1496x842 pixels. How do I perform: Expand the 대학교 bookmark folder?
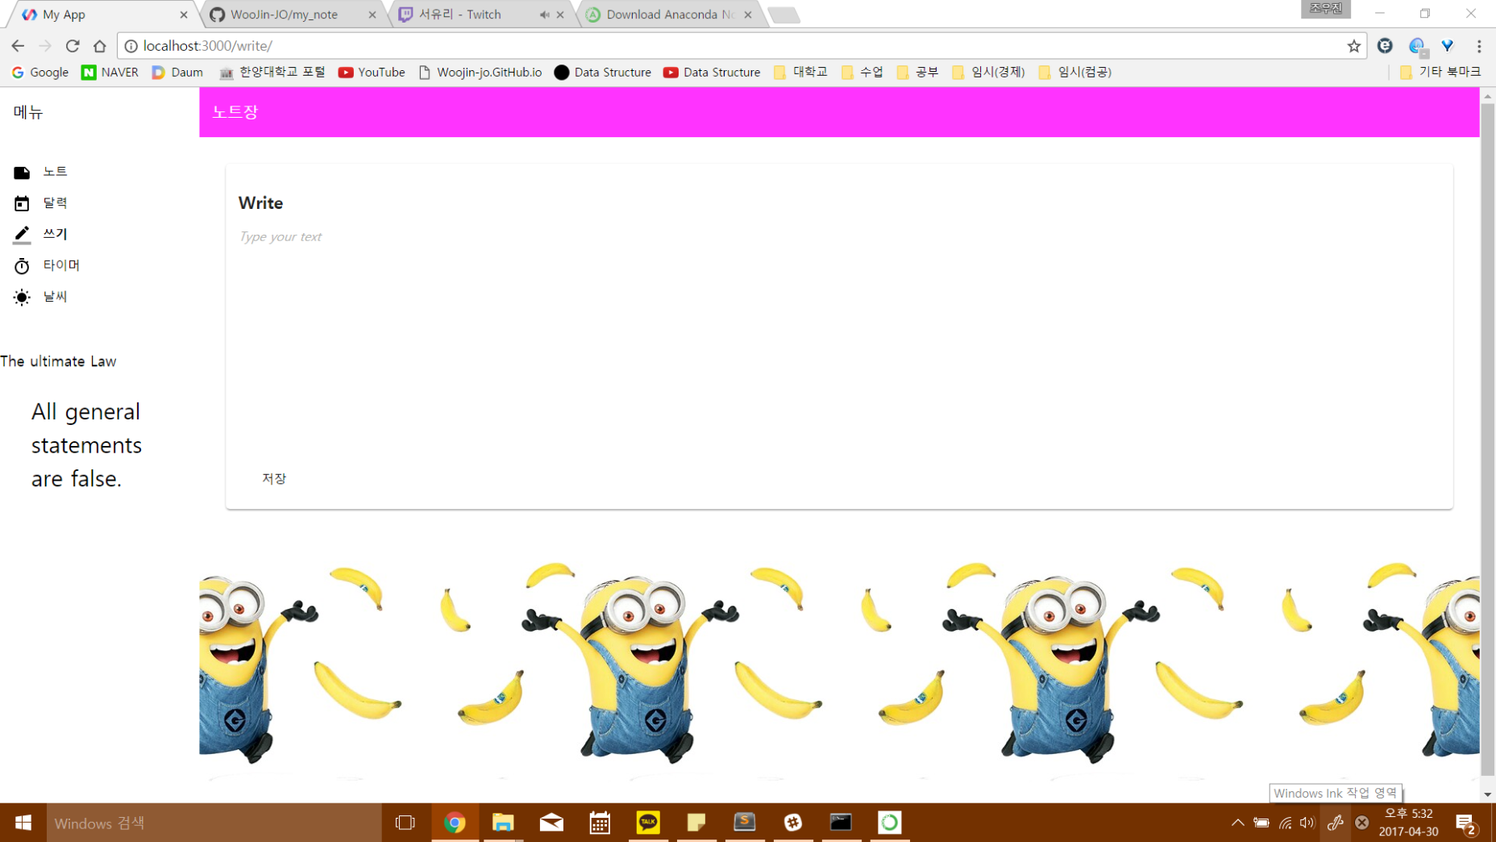(800, 72)
